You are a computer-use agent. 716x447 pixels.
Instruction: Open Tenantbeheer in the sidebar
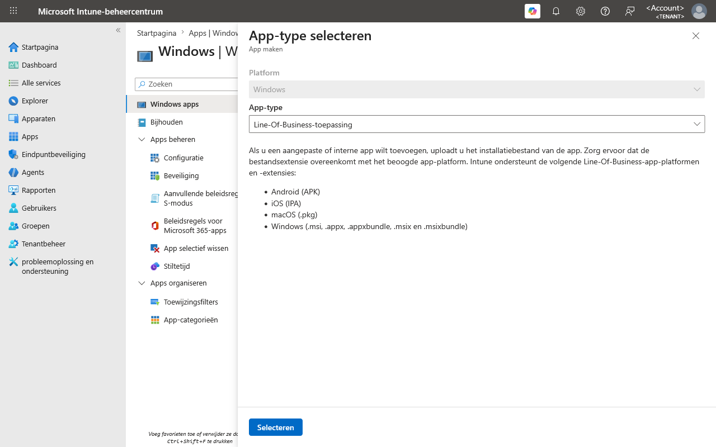point(44,244)
